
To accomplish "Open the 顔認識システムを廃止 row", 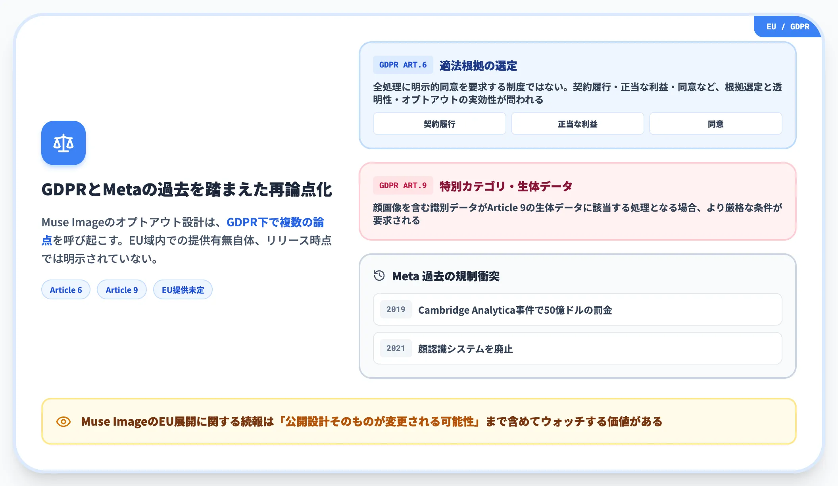I will 578,348.
